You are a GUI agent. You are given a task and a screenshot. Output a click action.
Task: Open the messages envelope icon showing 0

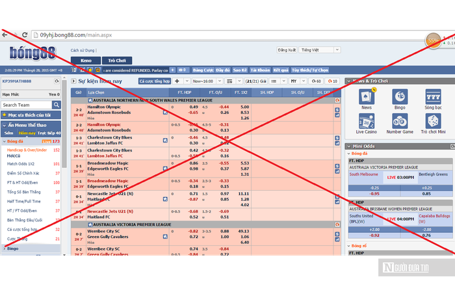(x=183, y=70)
